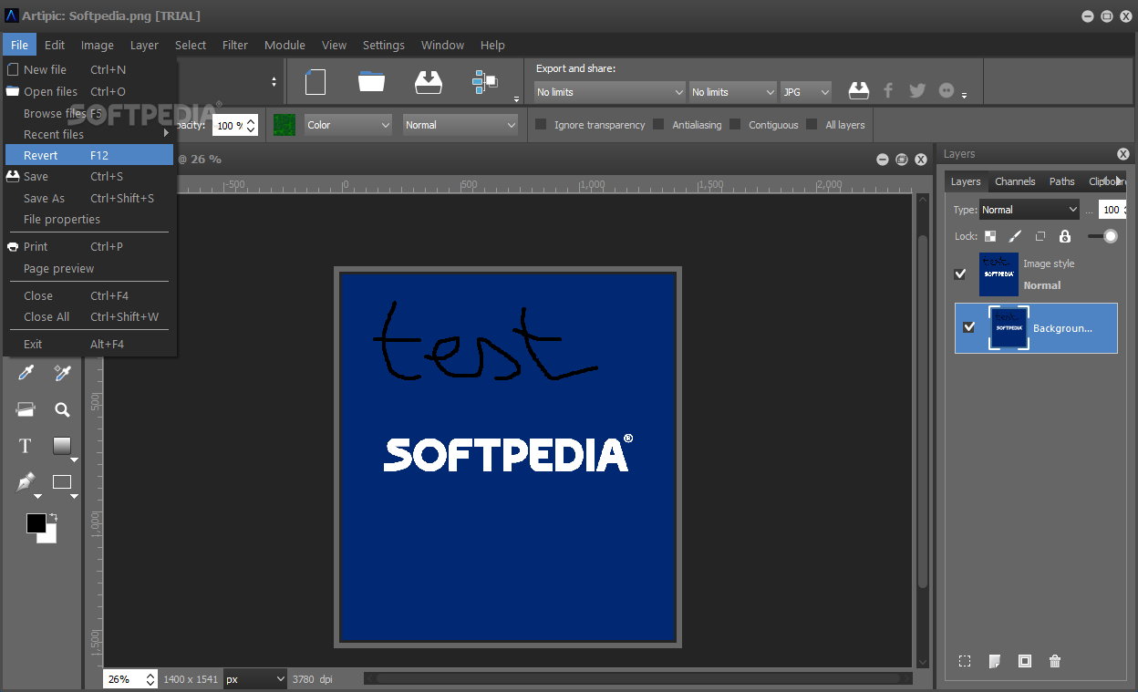Viewport: 1138px width, 692px height.
Task: Expand the export toolbar overflow arrow
Action: tap(964, 97)
